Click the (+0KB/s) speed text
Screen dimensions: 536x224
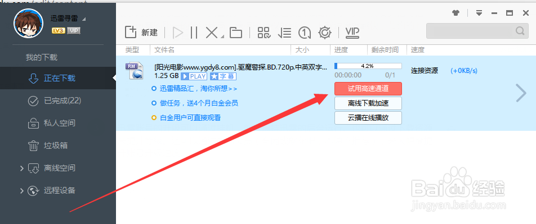pyautogui.click(x=464, y=71)
